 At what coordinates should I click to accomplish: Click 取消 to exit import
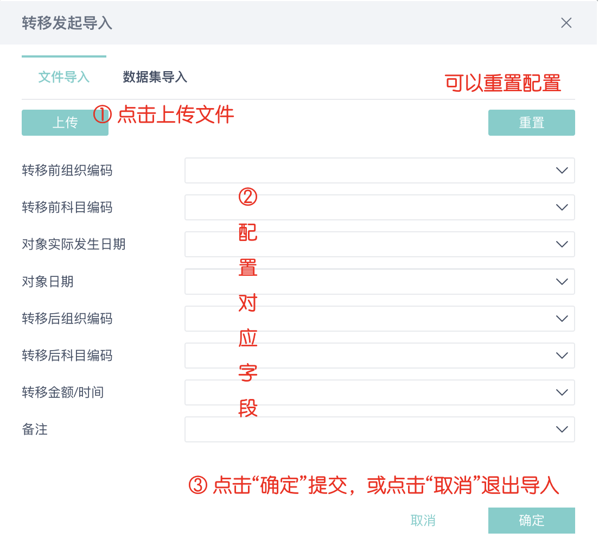(423, 521)
